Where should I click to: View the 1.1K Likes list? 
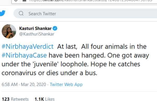[x=44, y=99]
